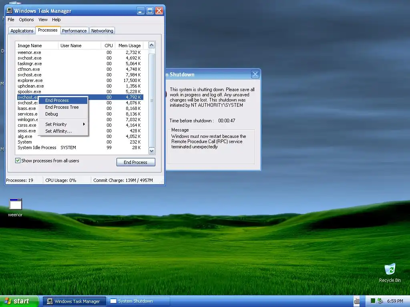Click the shutdown countdown 00:00:47

227,121
